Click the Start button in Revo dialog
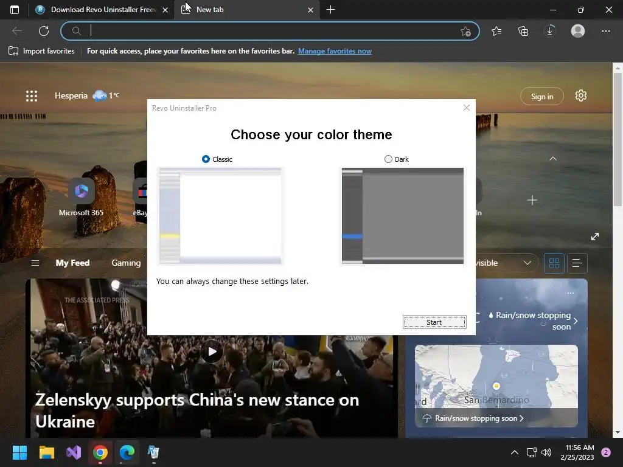The width and height of the screenshot is (623, 467). (x=434, y=322)
